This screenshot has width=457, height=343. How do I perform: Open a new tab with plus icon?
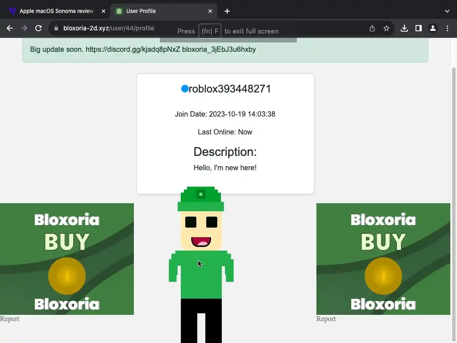click(x=227, y=11)
